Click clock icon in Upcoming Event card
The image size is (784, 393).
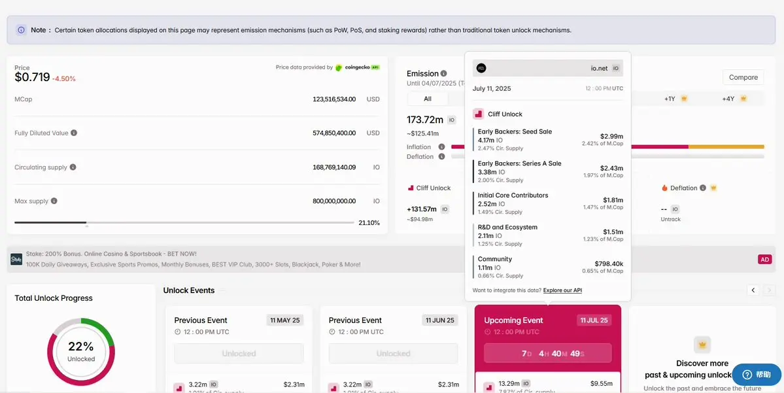pos(488,332)
